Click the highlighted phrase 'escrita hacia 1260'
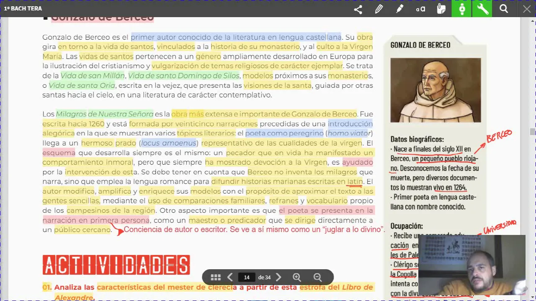 [x=73, y=124]
